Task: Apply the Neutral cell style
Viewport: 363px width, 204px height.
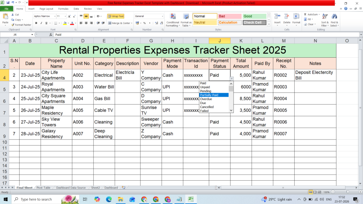Action: (x=205, y=22)
